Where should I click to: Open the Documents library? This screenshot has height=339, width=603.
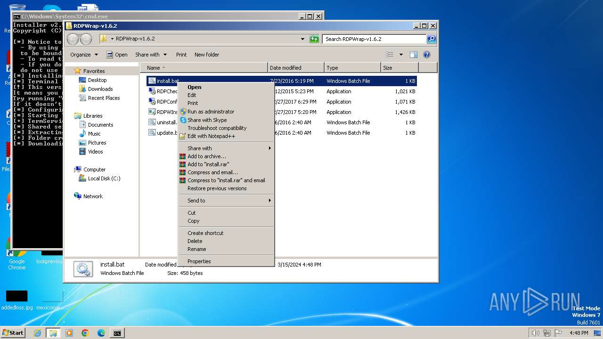(96, 125)
